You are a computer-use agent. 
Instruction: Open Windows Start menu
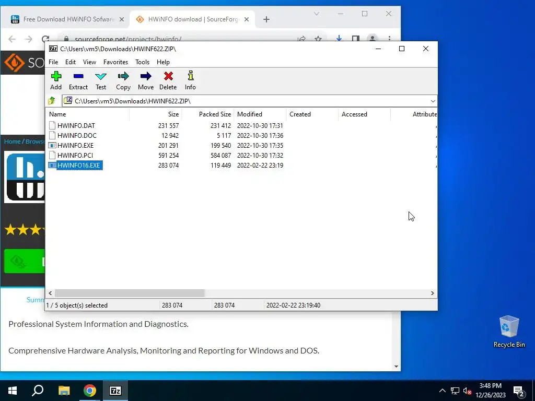click(13, 391)
